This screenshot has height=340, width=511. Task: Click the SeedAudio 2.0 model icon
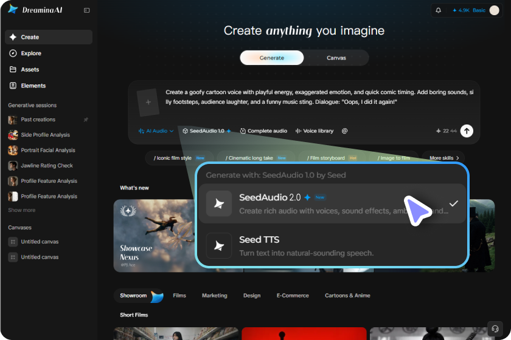coord(219,203)
